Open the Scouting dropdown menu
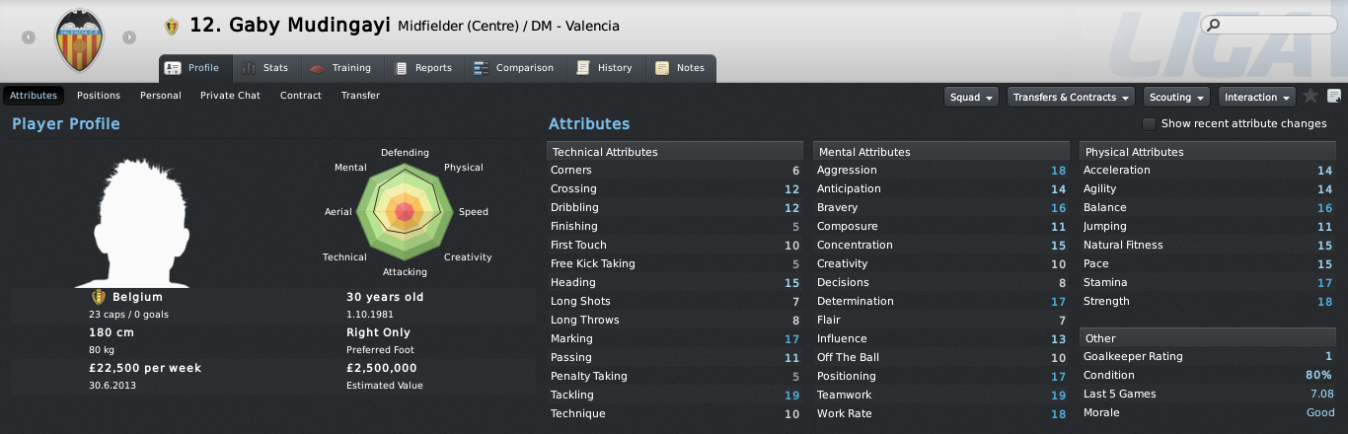Image resolution: width=1348 pixels, height=434 pixels. [1177, 97]
